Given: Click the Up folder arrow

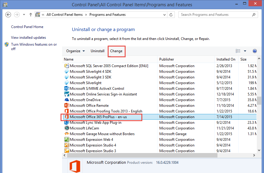Looking at the screenshot, I should pyautogui.click(x=31, y=15).
